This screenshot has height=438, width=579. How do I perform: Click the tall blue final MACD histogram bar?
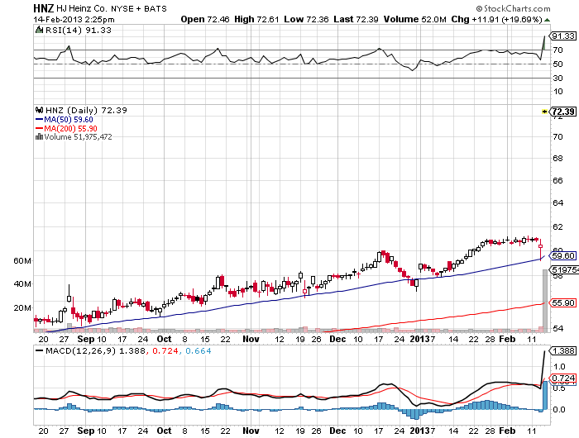(544, 395)
